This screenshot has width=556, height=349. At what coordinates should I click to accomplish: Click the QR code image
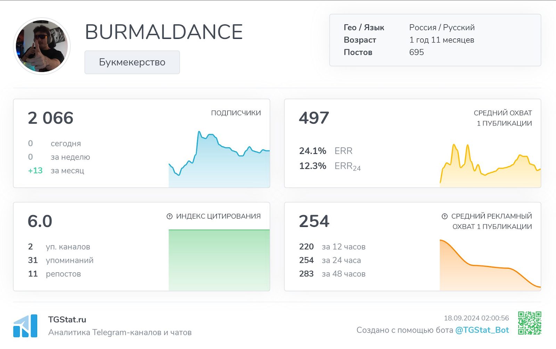530,323
